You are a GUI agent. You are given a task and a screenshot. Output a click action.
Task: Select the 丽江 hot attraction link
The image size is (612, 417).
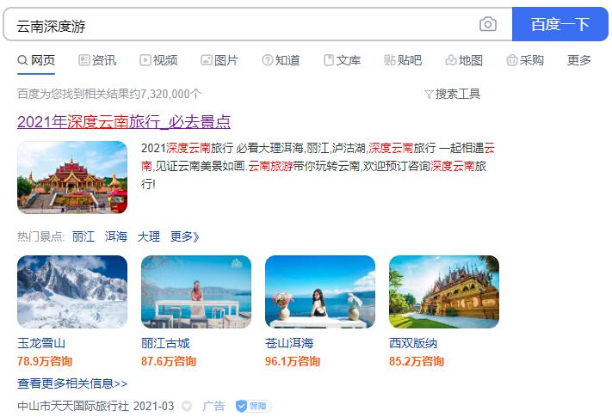tap(83, 236)
